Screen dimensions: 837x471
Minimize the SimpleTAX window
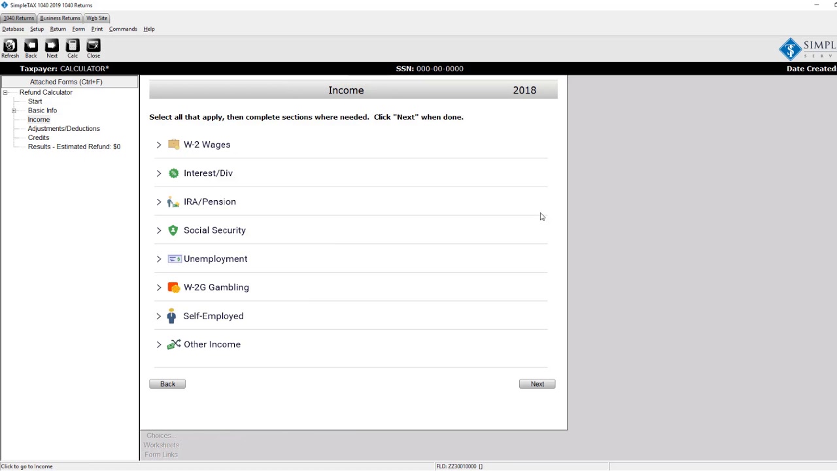(x=816, y=5)
